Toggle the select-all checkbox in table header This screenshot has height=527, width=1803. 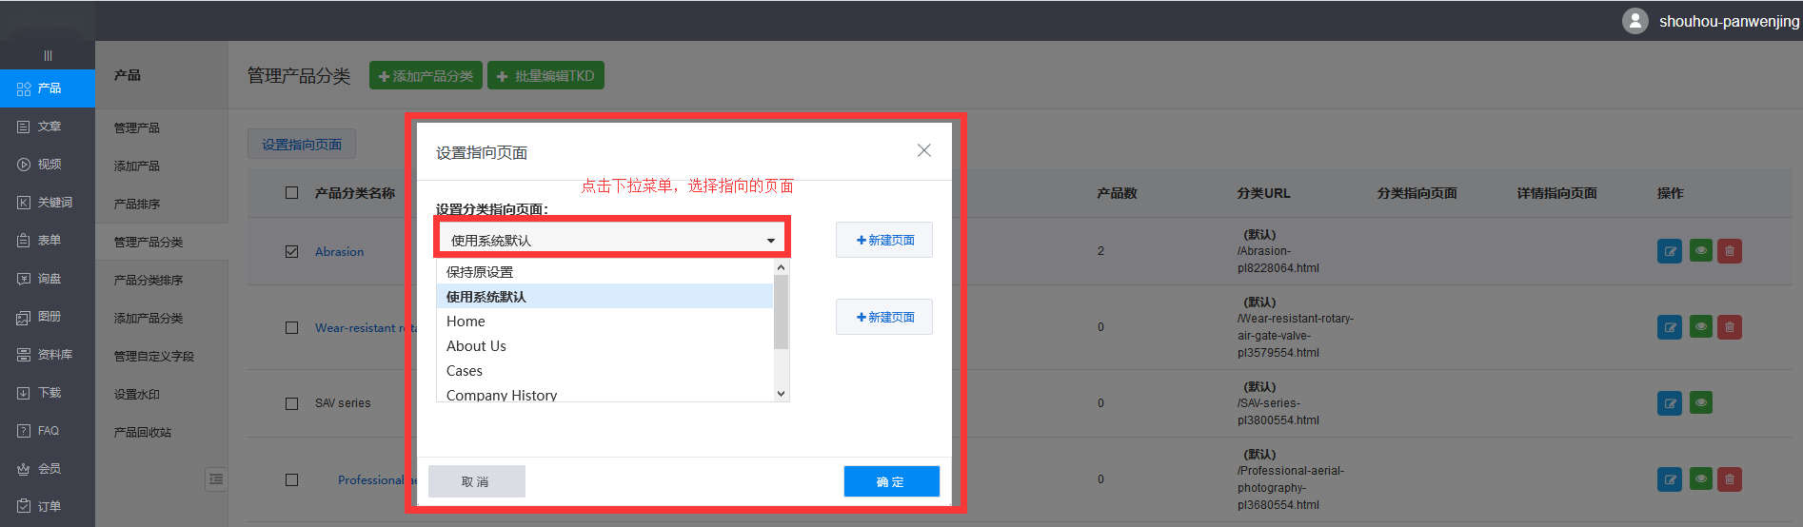[292, 193]
